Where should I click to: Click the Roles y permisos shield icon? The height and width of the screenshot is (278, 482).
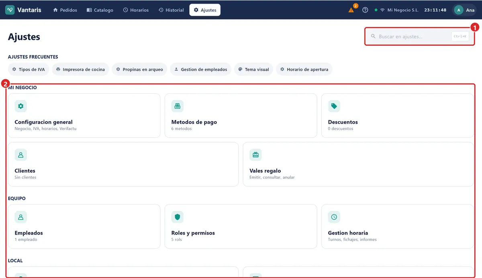coord(178,217)
